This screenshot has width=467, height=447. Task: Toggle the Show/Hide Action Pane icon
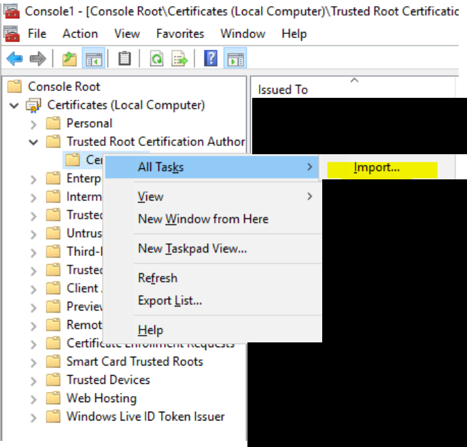[235, 59]
